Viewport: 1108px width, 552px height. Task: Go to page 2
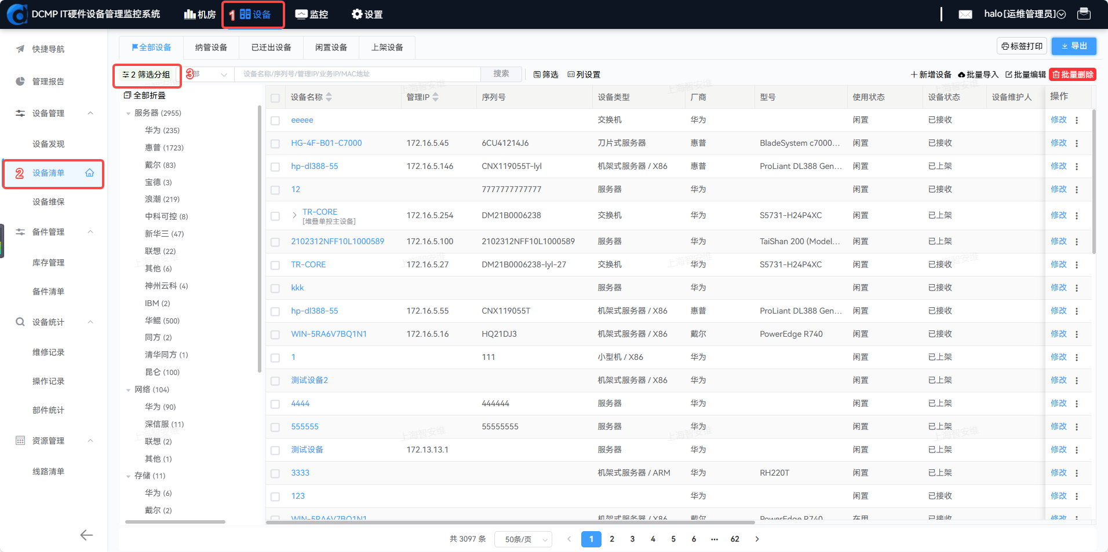612,539
